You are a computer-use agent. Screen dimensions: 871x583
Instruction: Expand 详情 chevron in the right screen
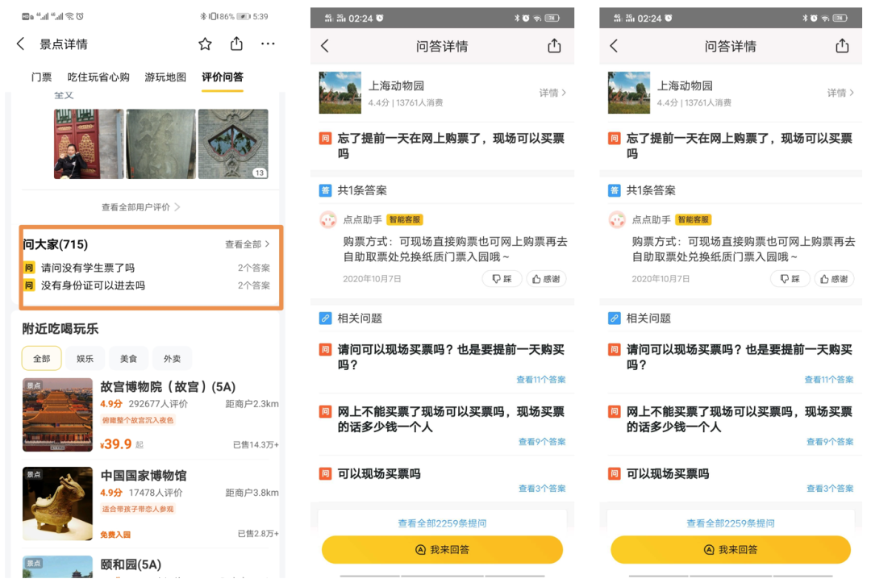(840, 93)
